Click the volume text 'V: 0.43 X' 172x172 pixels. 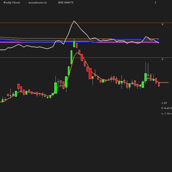pyautogui.click(x=166, y=108)
